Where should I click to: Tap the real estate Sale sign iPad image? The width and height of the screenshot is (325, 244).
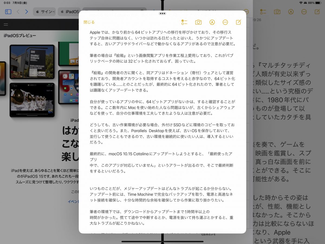[32, 62]
